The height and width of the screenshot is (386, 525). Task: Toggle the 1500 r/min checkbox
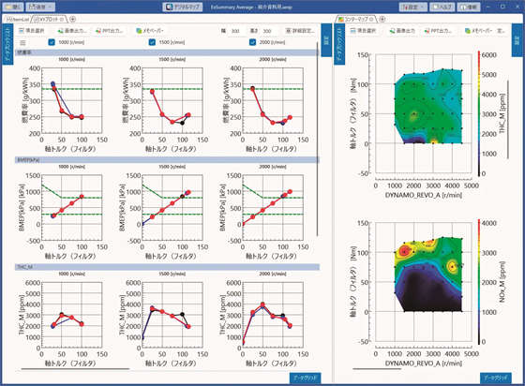pyautogui.click(x=152, y=42)
